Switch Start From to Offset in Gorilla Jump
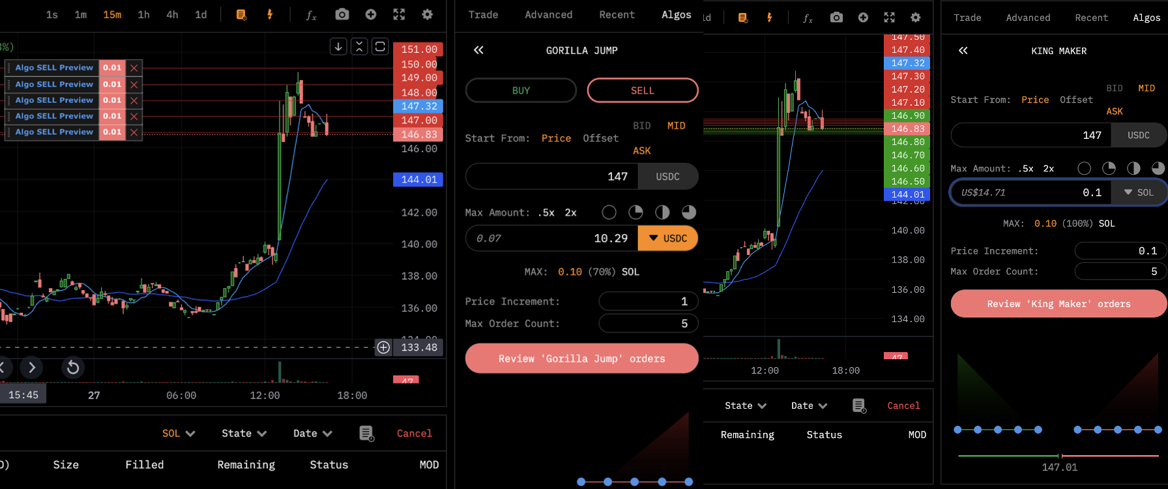This screenshot has height=489, width=1168. 600,138
